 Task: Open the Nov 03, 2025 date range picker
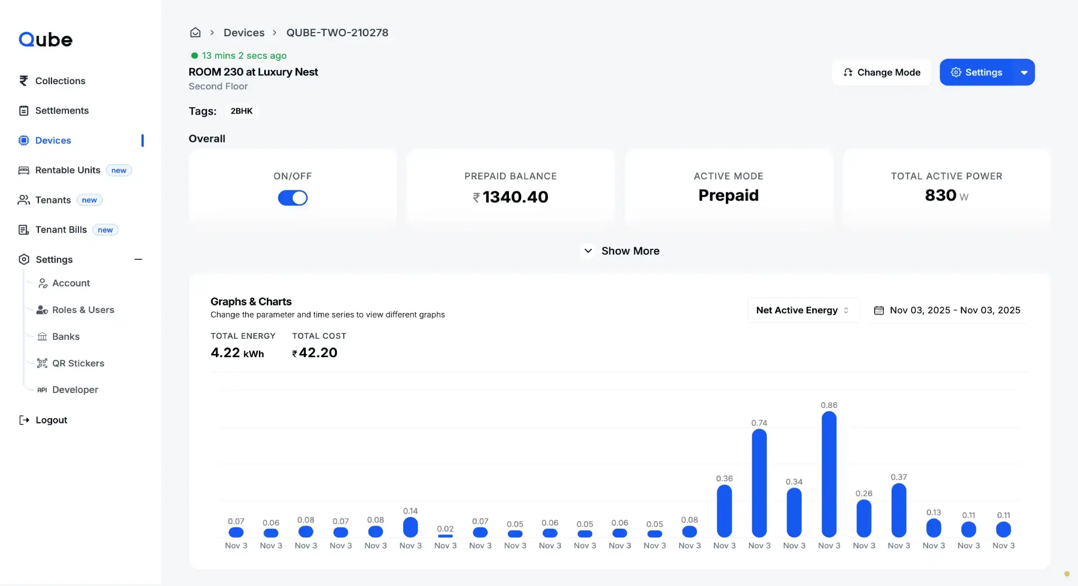coord(947,310)
